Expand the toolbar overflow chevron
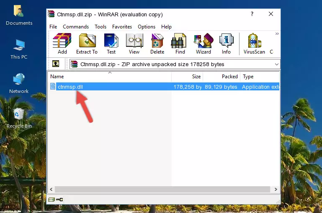Screen dimensions: 322x213 [x=277, y=33]
